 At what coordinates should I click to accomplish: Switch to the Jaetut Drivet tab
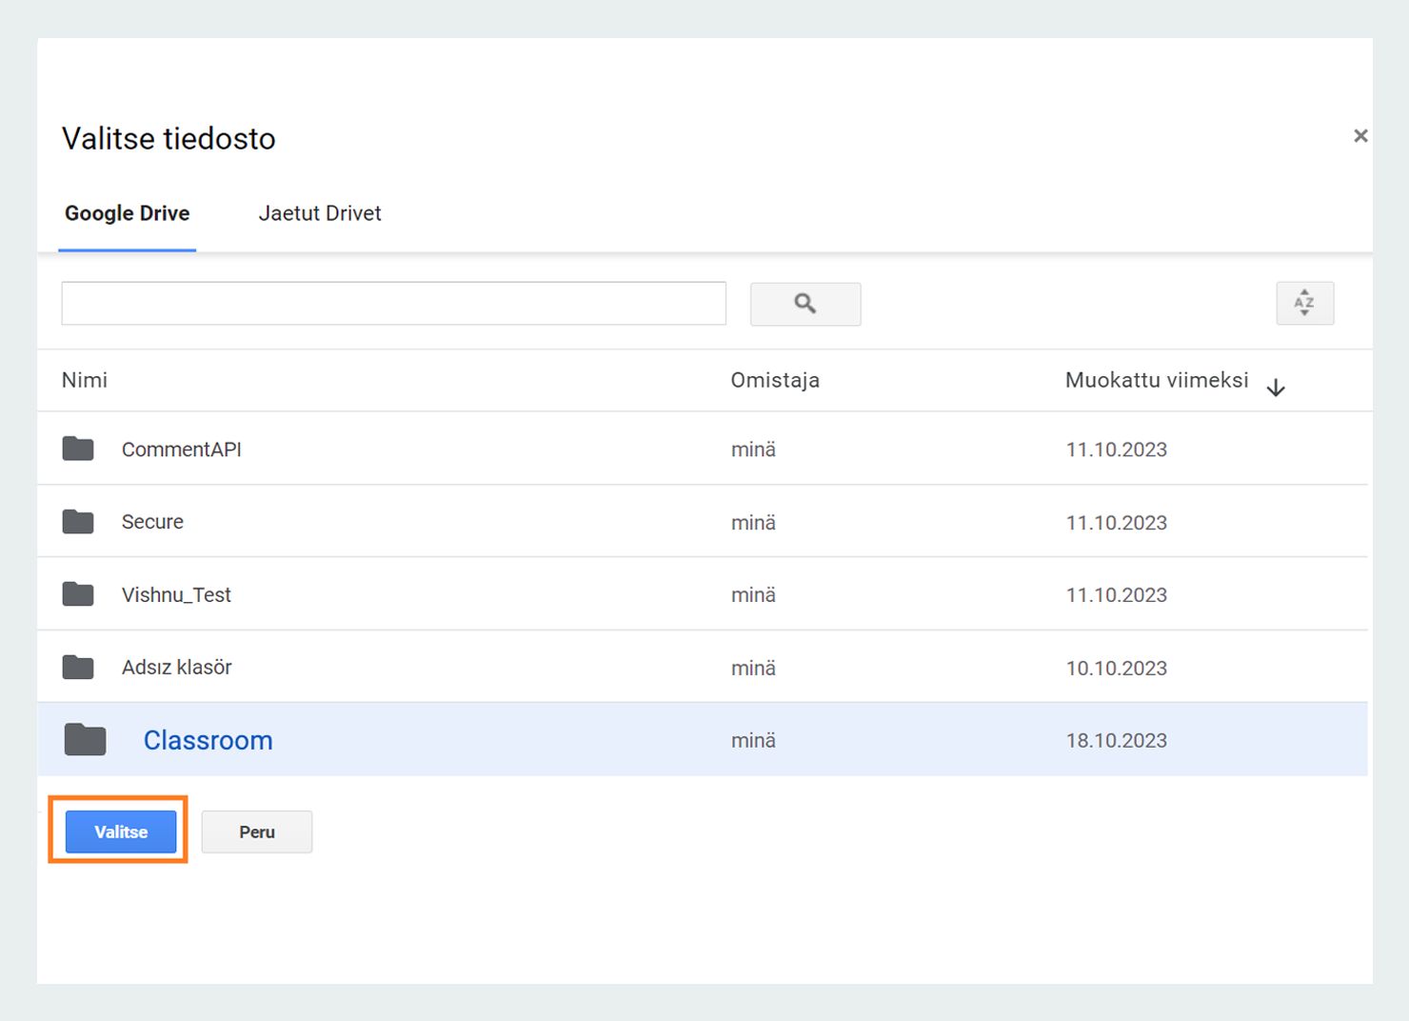coord(320,213)
